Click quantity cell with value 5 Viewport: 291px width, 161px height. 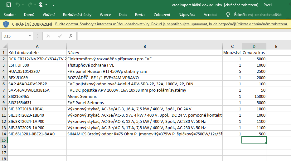(x=232, y=71)
